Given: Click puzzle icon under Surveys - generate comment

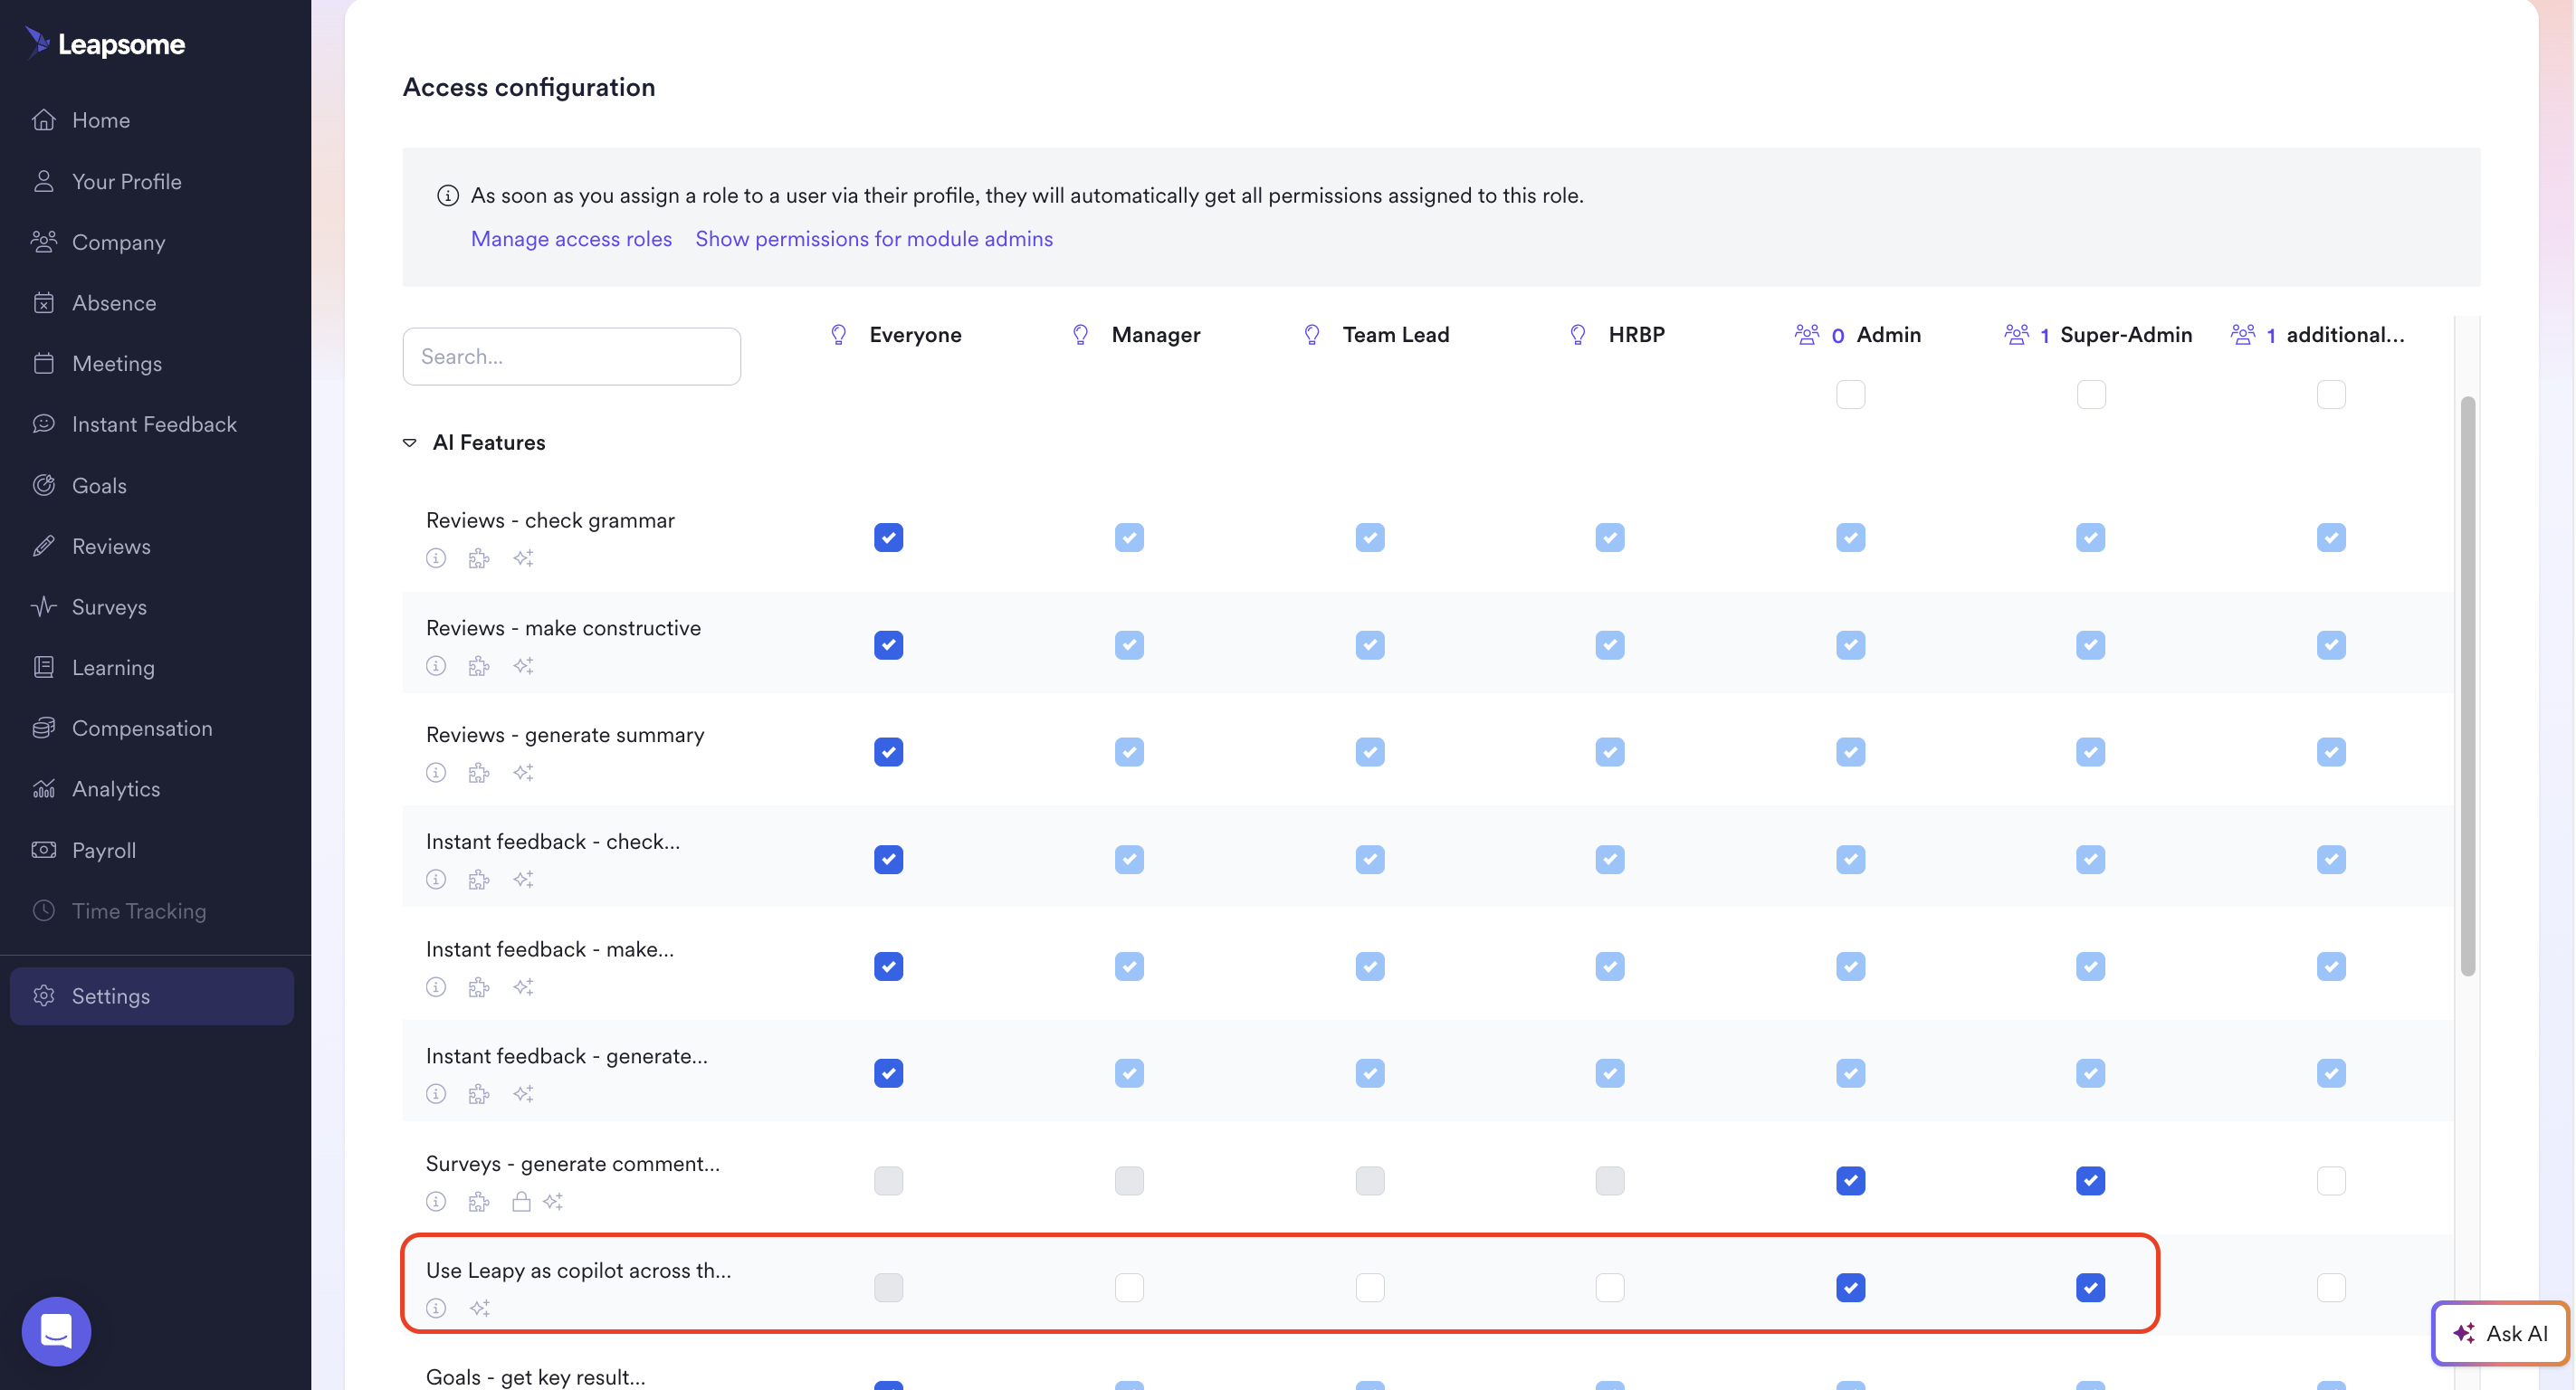Looking at the screenshot, I should (479, 1201).
